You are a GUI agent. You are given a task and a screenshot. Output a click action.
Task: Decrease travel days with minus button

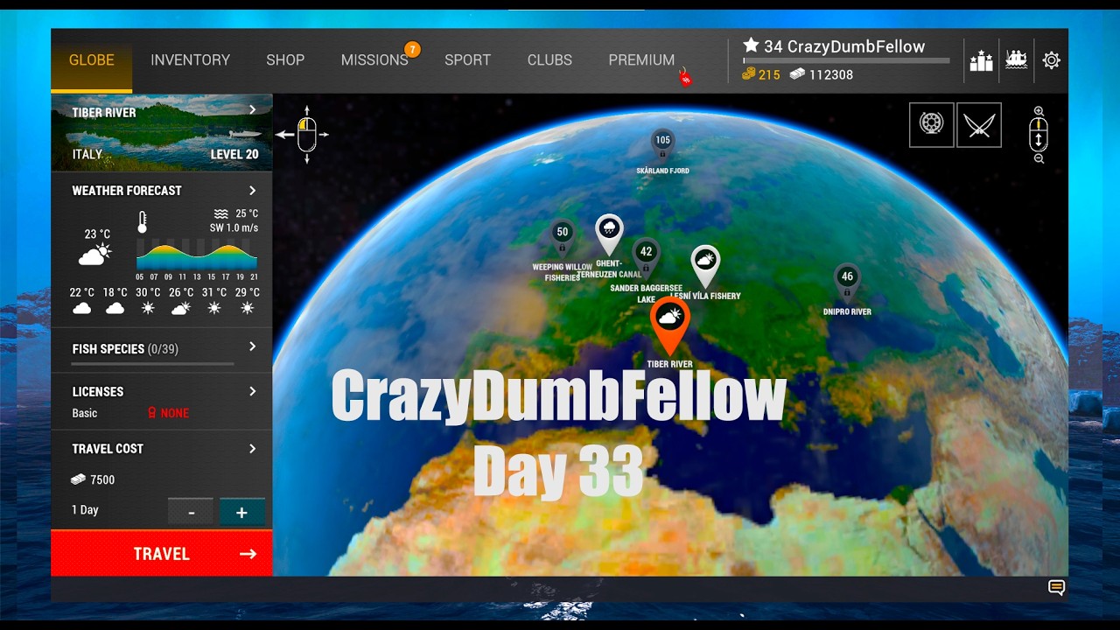coord(191,512)
